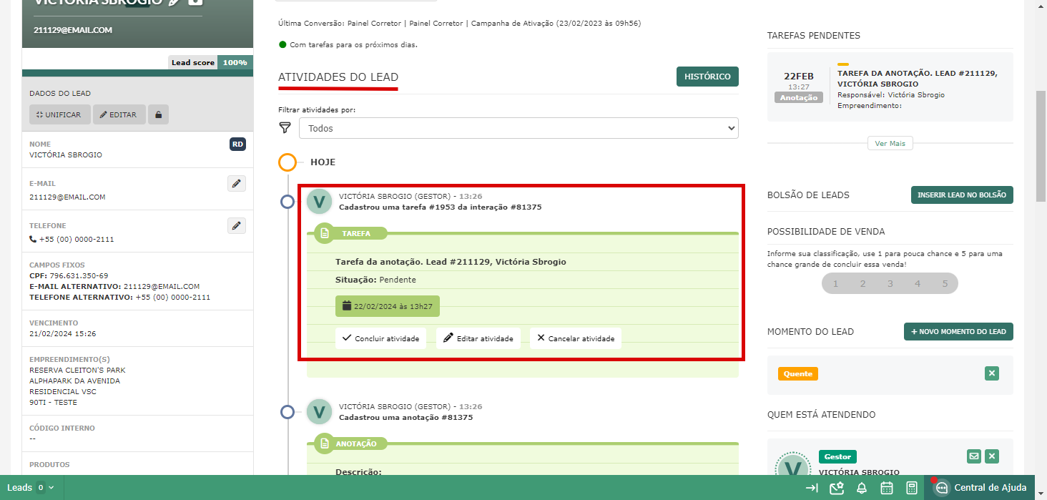The height and width of the screenshot is (500, 1047).
Task: Click the collapse arrow icon in bottom bar
Action: pyautogui.click(x=812, y=488)
